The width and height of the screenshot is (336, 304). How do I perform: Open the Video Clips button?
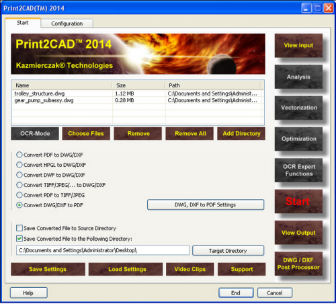(x=190, y=269)
